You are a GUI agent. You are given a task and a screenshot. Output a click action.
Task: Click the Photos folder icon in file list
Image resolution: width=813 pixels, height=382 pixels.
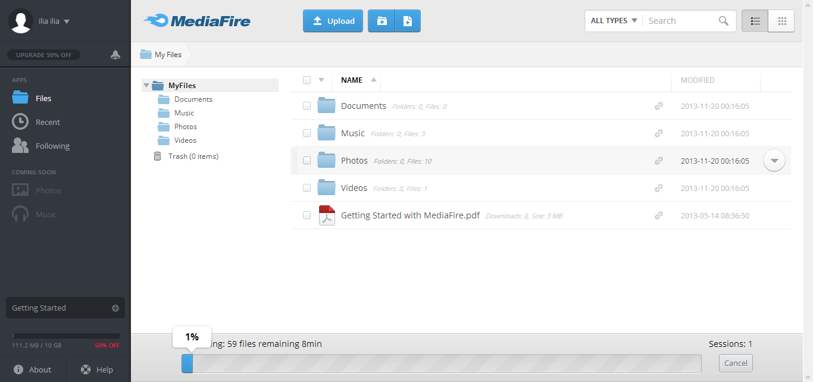(x=326, y=160)
